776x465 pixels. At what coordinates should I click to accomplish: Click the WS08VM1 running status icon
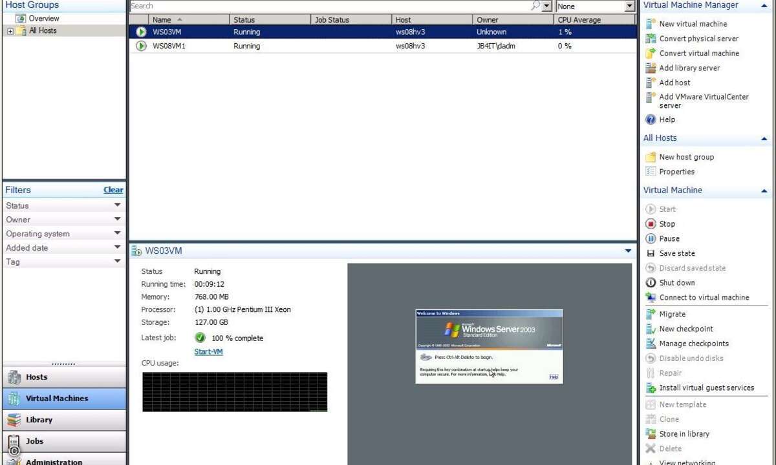coord(141,46)
